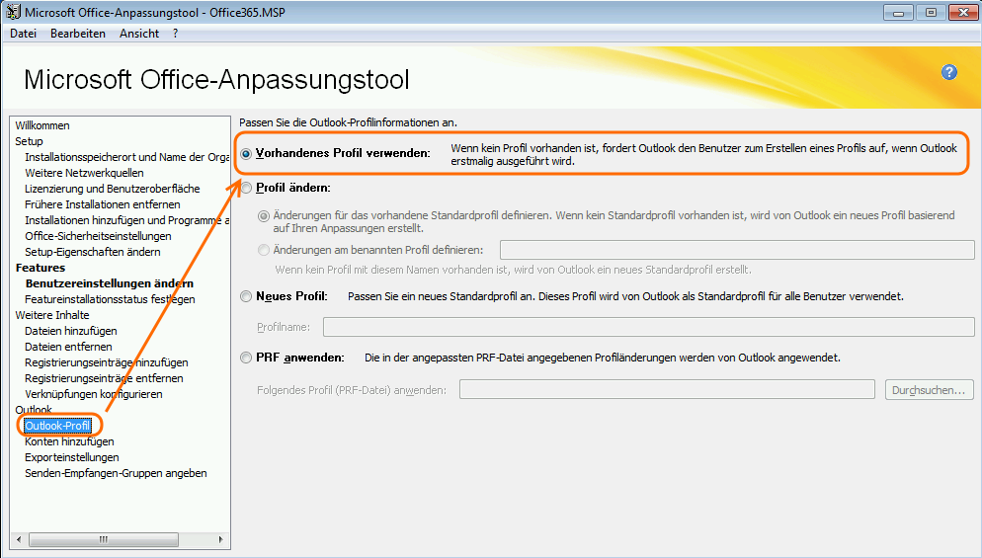Select 'Konten hinzufügen' in the navigation tree
This screenshot has width=982, height=558.
coord(69,441)
